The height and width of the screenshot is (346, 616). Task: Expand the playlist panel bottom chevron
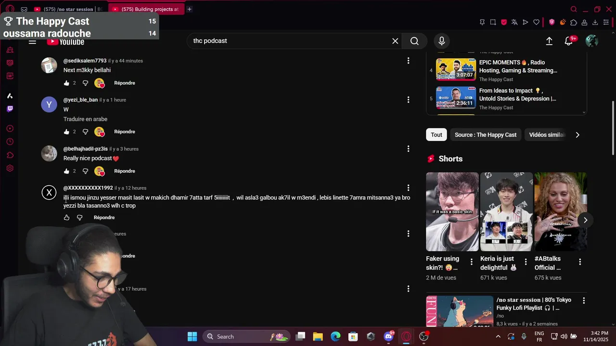[584, 112]
